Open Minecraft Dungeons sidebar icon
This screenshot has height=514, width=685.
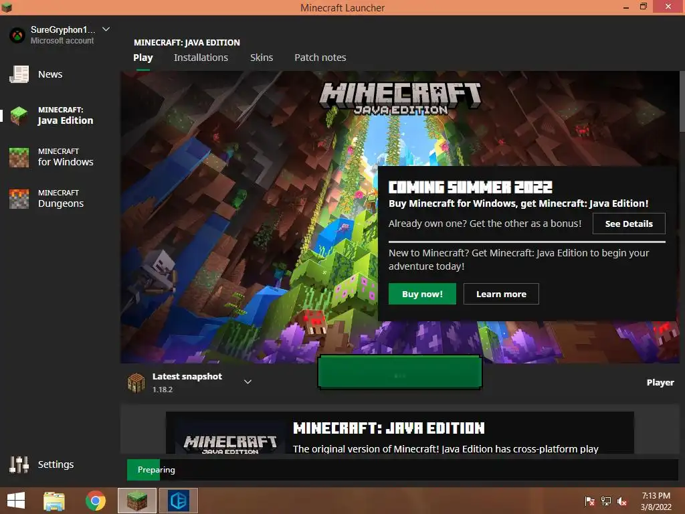[19, 199]
